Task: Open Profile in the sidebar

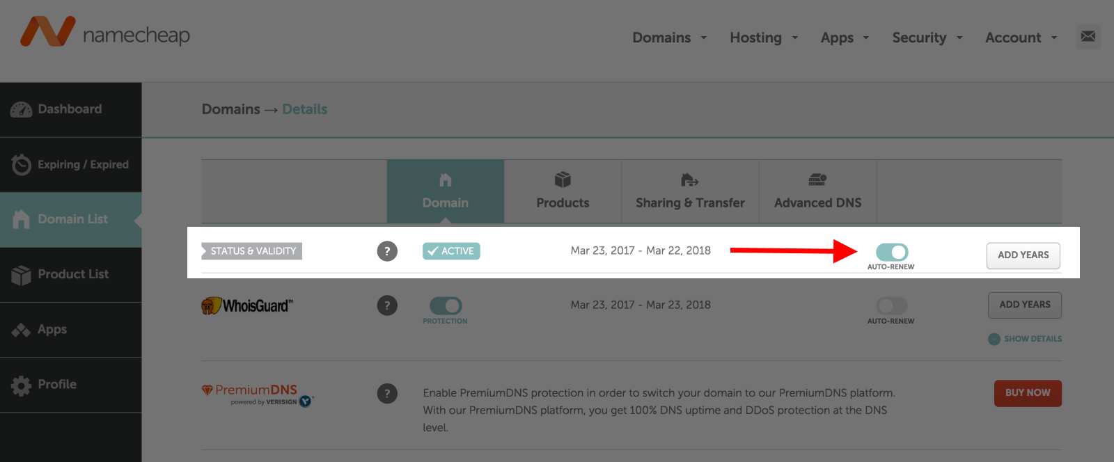Action: tap(70, 385)
